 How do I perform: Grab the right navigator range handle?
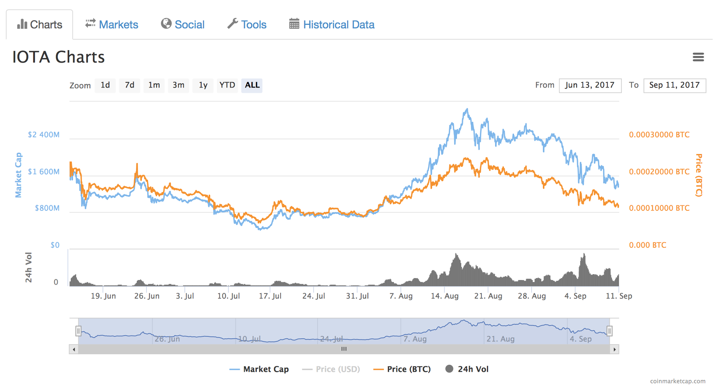click(x=609, y=331)
